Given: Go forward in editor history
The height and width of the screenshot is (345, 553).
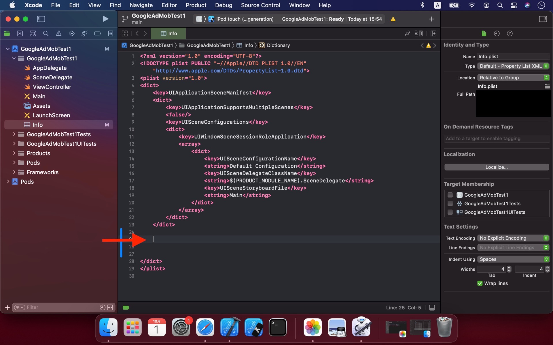Looking at the screenshot, I should (145, 34).
